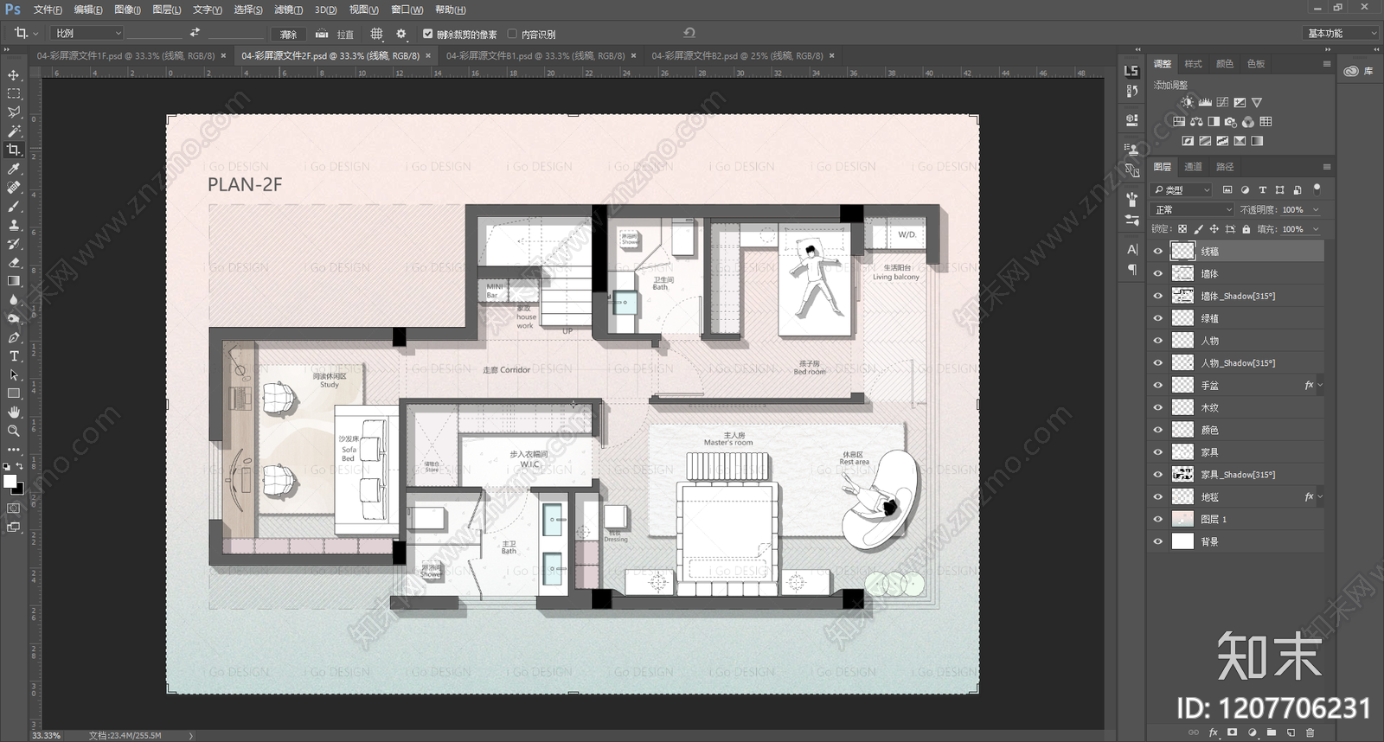The height and width of the screenshot is (742, 1384).
Task: Select the Move tool
Action: (x=14, y=75)
